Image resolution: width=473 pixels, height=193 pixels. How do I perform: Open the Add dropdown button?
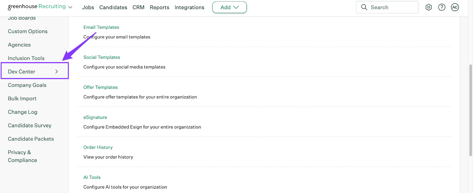point(229,7)
